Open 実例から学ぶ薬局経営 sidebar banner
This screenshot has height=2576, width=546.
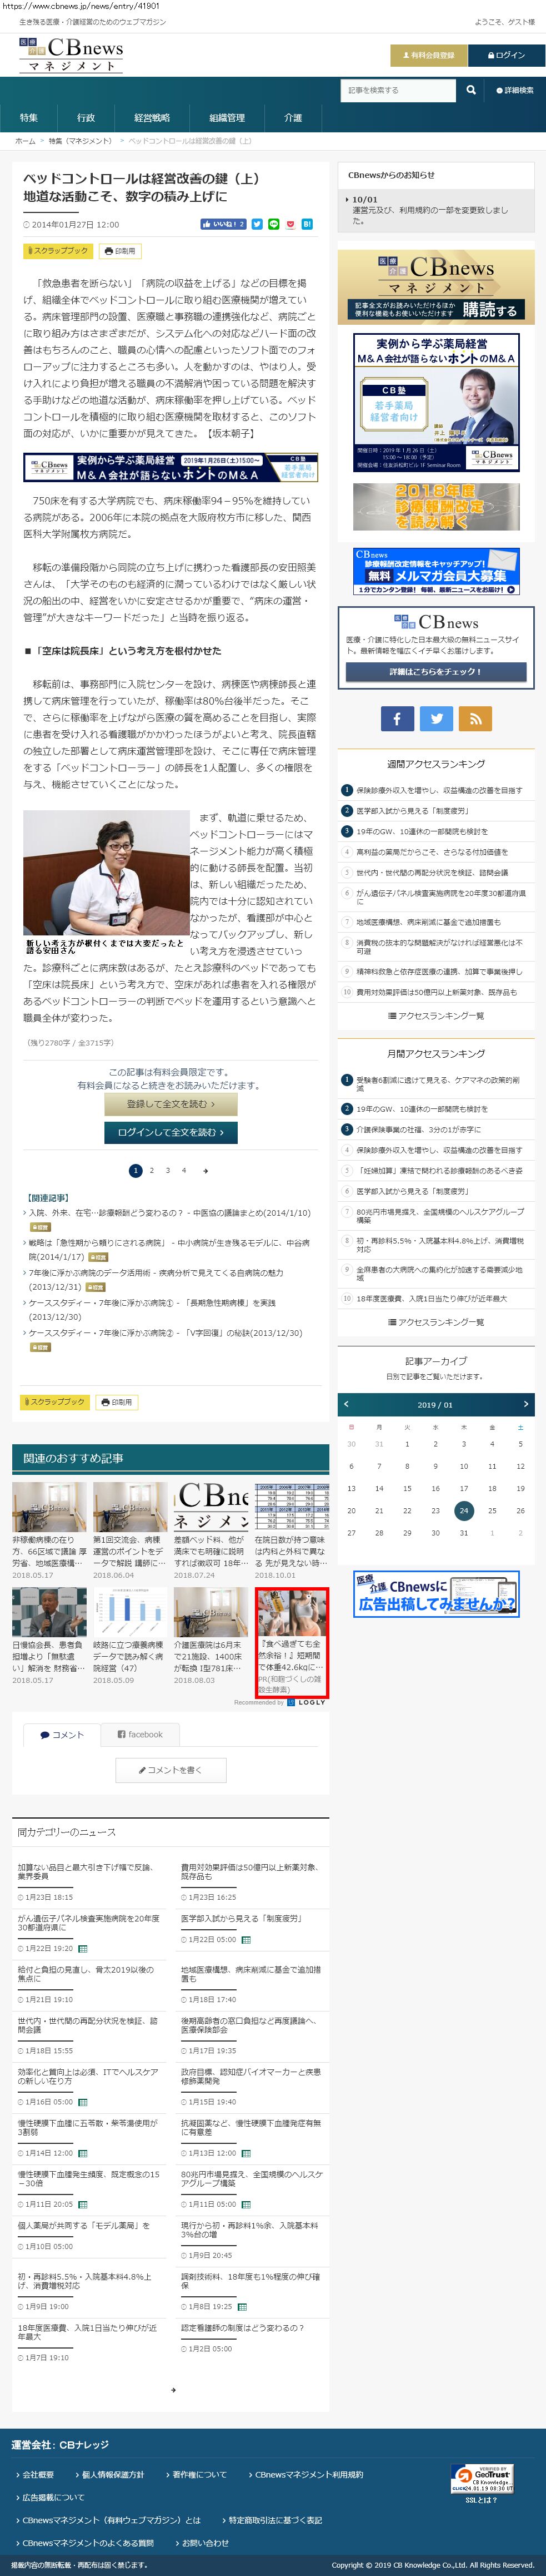pos(435,403)
